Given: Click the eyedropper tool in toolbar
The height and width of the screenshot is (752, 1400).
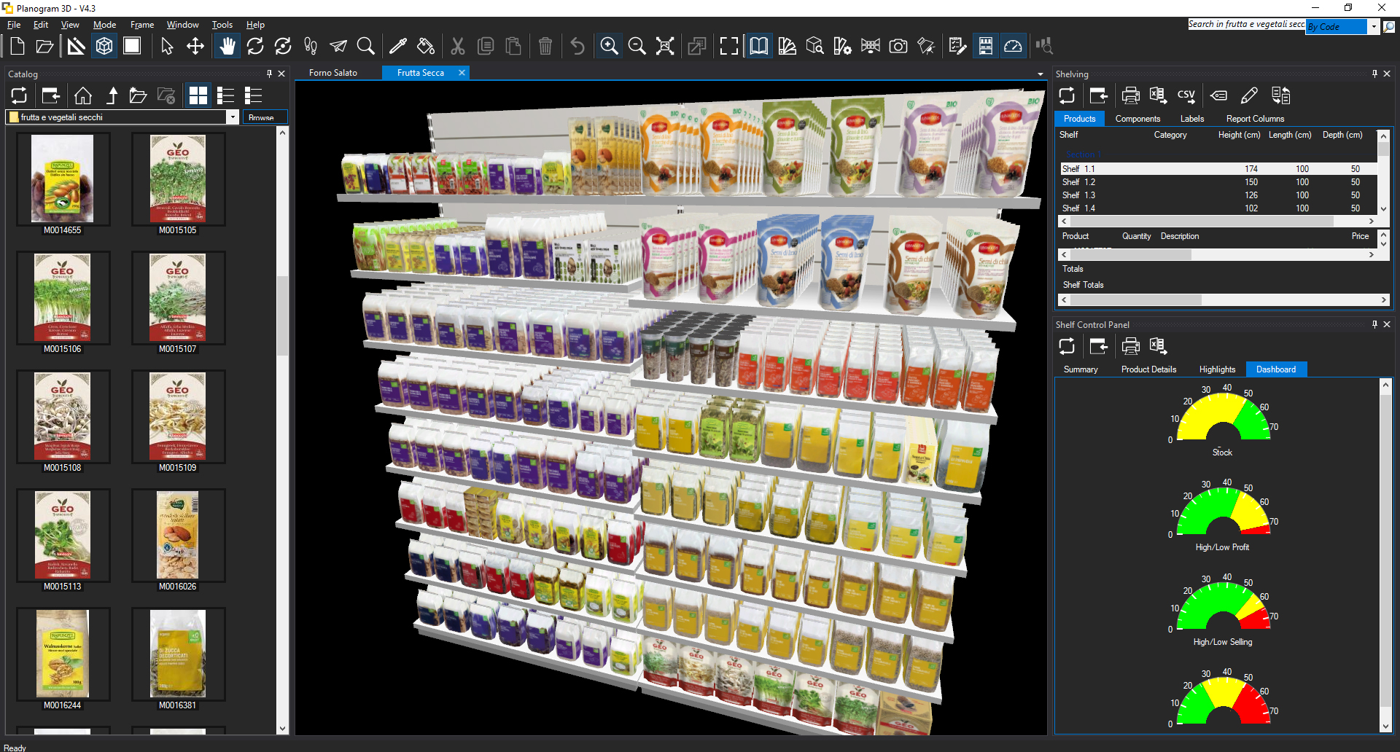Looking at the screenshot, I should (x=398, y=46).
